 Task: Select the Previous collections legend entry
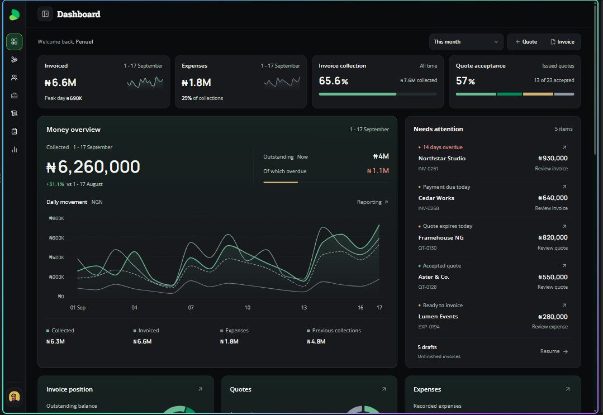(x=334, y=331)
